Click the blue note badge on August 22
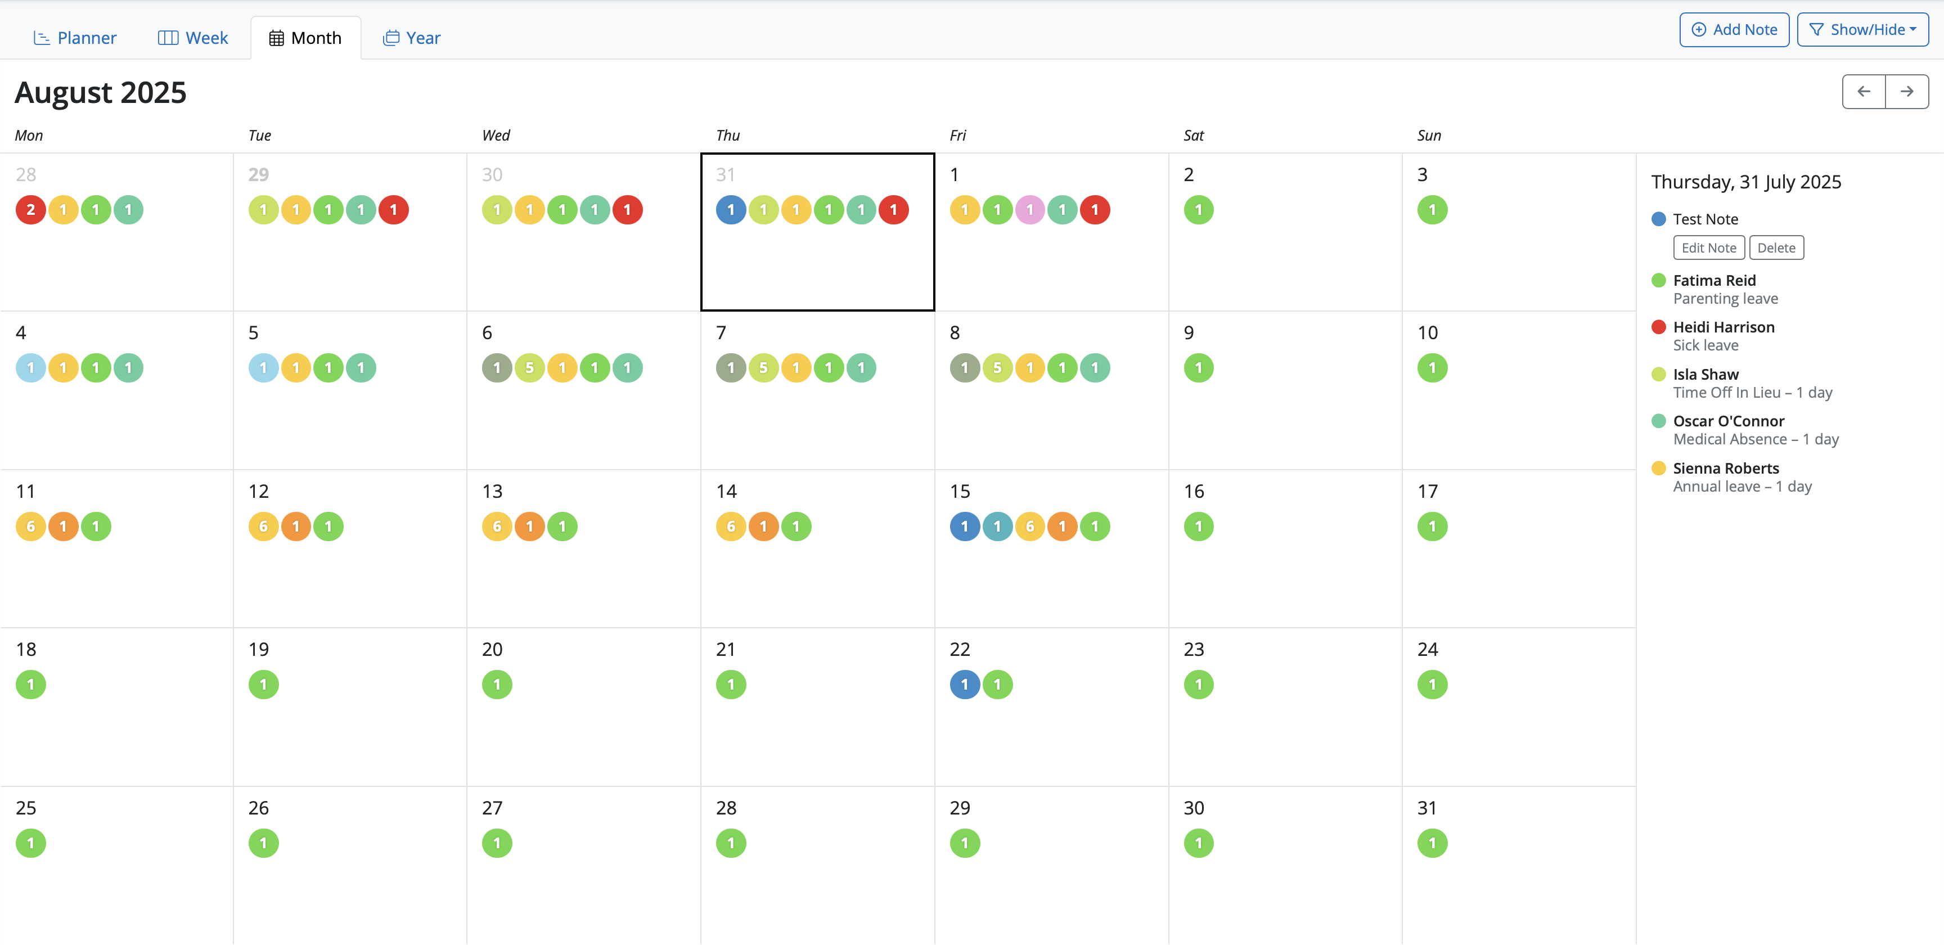The width and height of the screenshot is (1944, 945). pos(965,685)
